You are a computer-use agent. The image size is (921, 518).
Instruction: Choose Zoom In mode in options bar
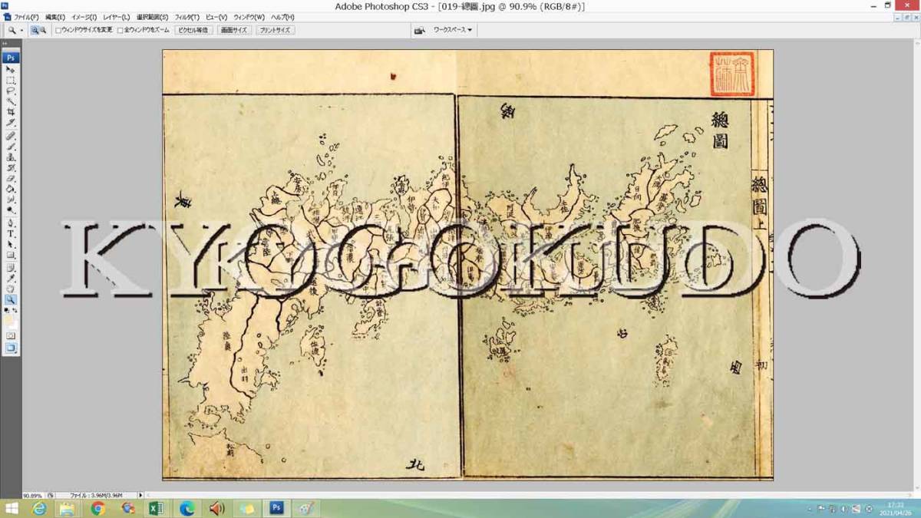point(35,30)
